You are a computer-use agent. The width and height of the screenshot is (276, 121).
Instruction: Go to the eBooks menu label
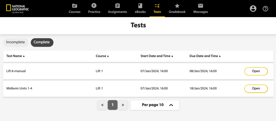140,12
